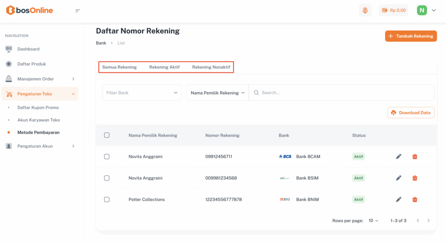Click the Tambah Rekening button
This screenshot has width=446, height=243.
[411, 36]
